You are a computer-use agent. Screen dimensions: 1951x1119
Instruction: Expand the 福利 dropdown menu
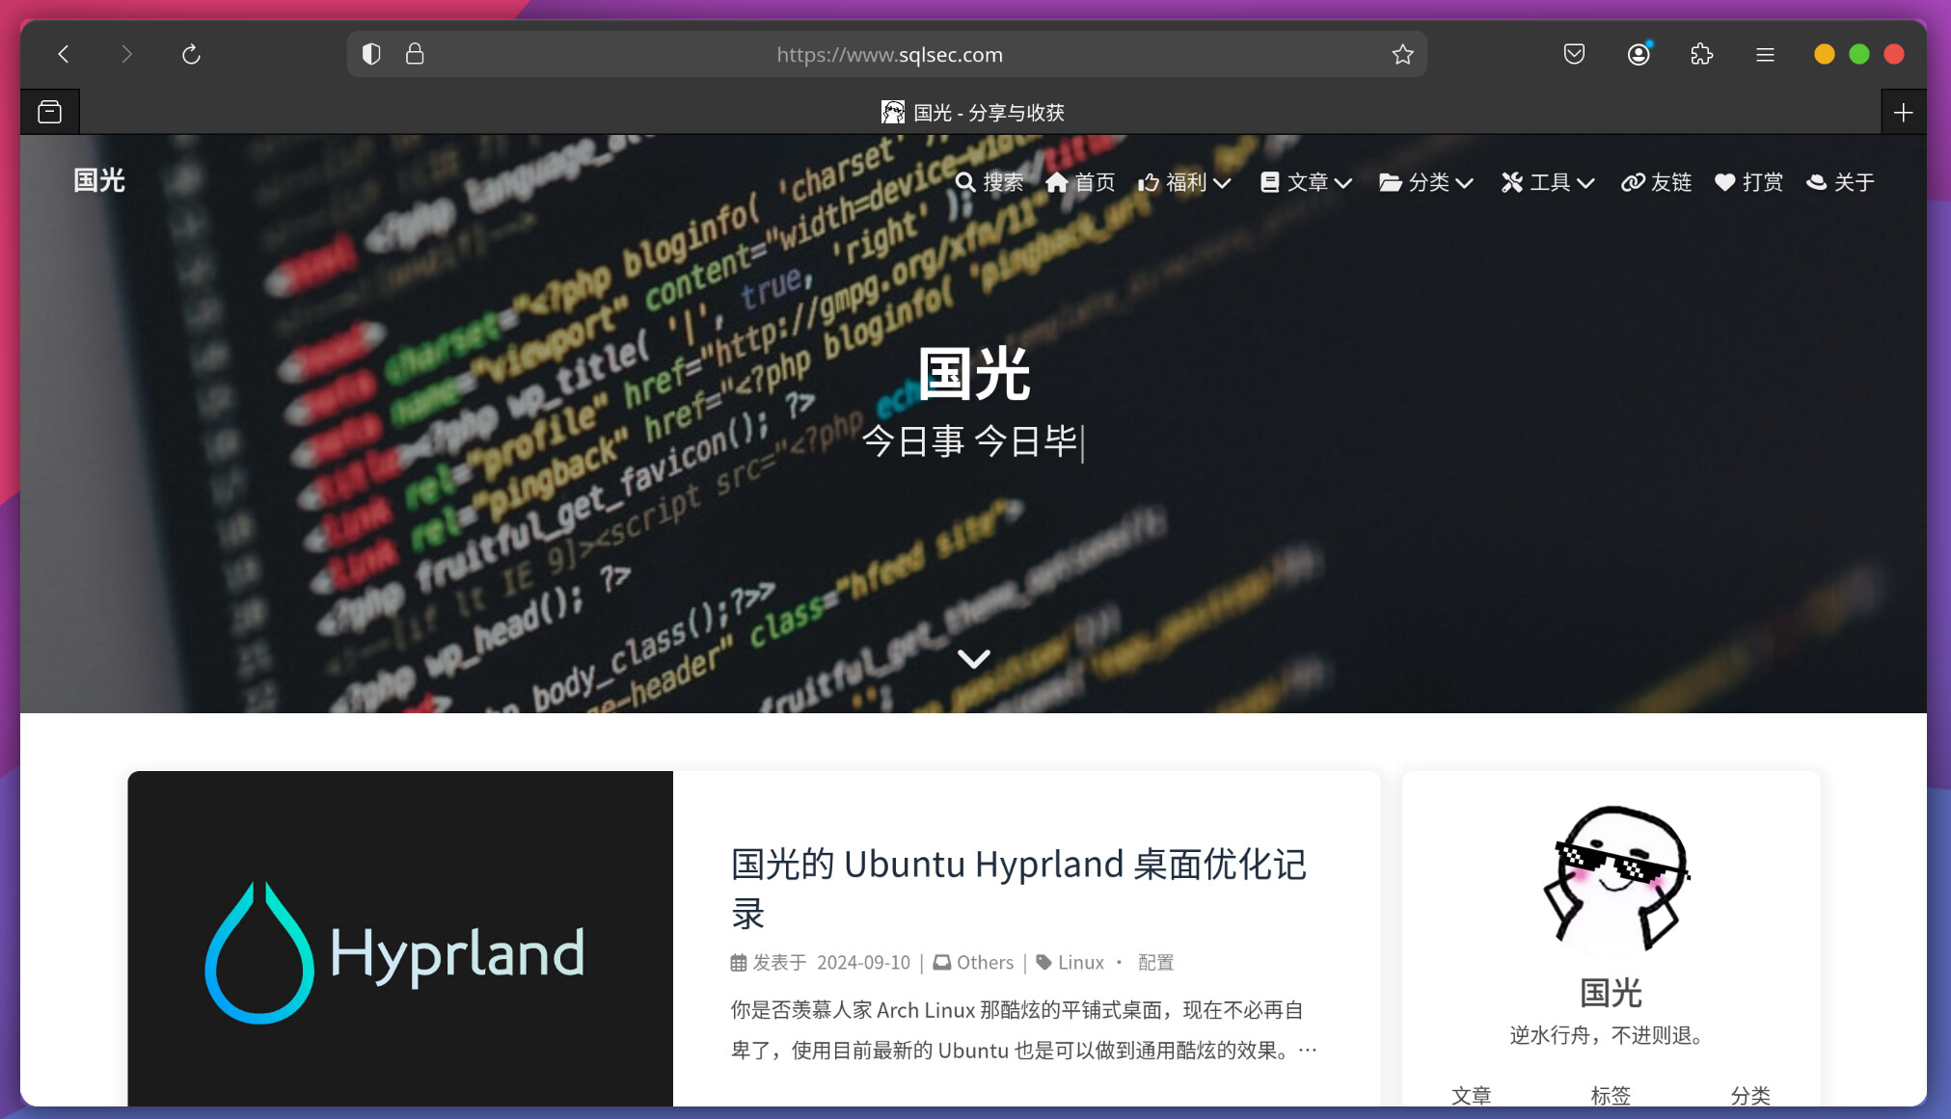(x=1185, y=182)
